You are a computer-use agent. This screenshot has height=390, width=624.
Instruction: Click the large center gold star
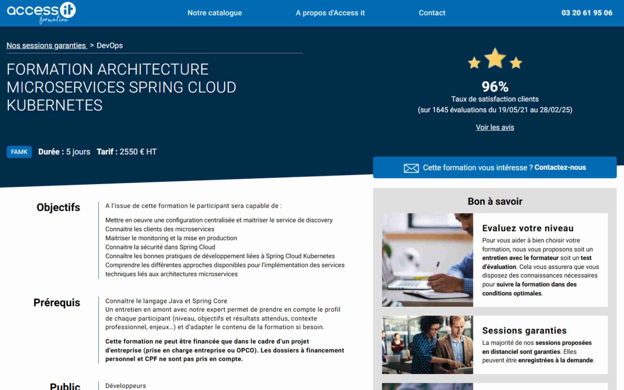(x=495, y=58)
